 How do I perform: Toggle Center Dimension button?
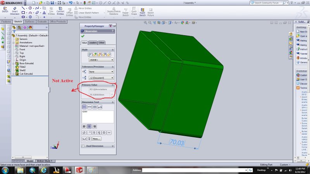point(90,107)
